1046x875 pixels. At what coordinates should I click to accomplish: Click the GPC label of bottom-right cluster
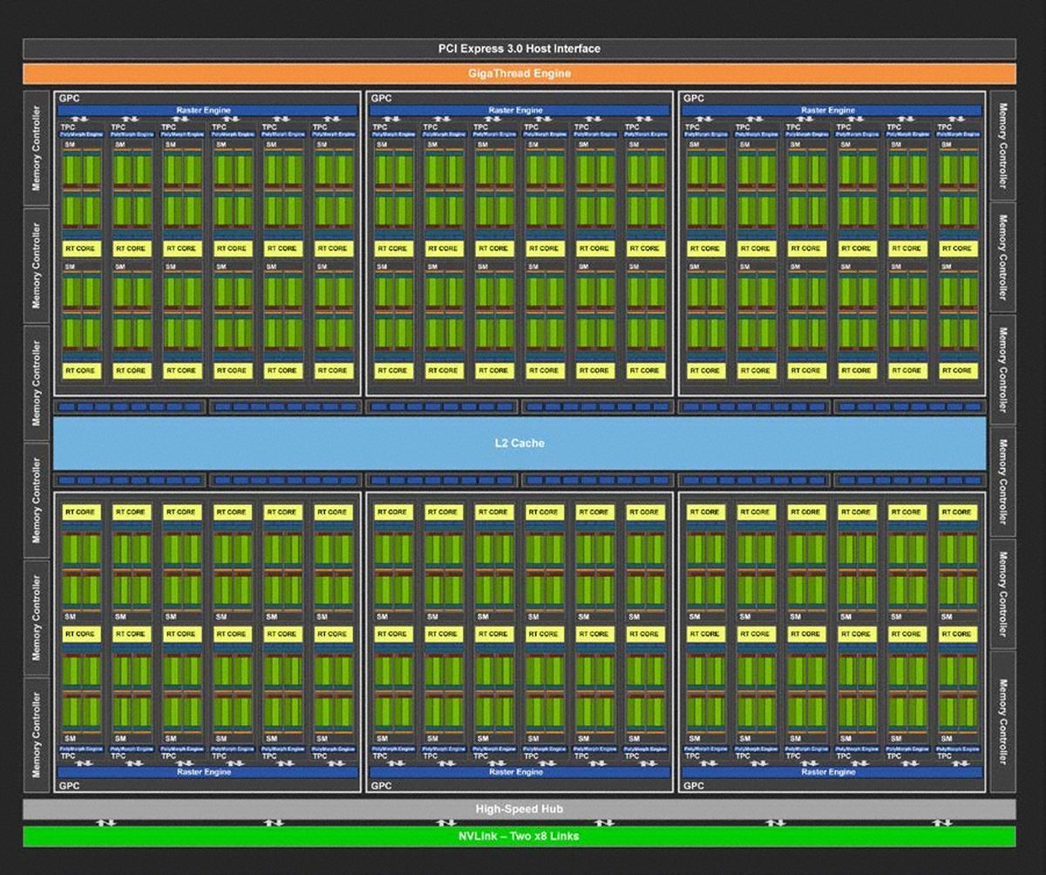(694, 785)
